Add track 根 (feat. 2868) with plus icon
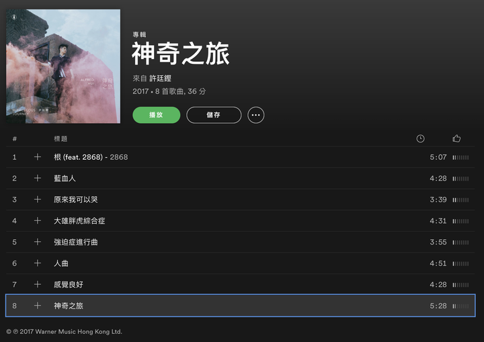This screenshot has height=342, width=484. 38,157
